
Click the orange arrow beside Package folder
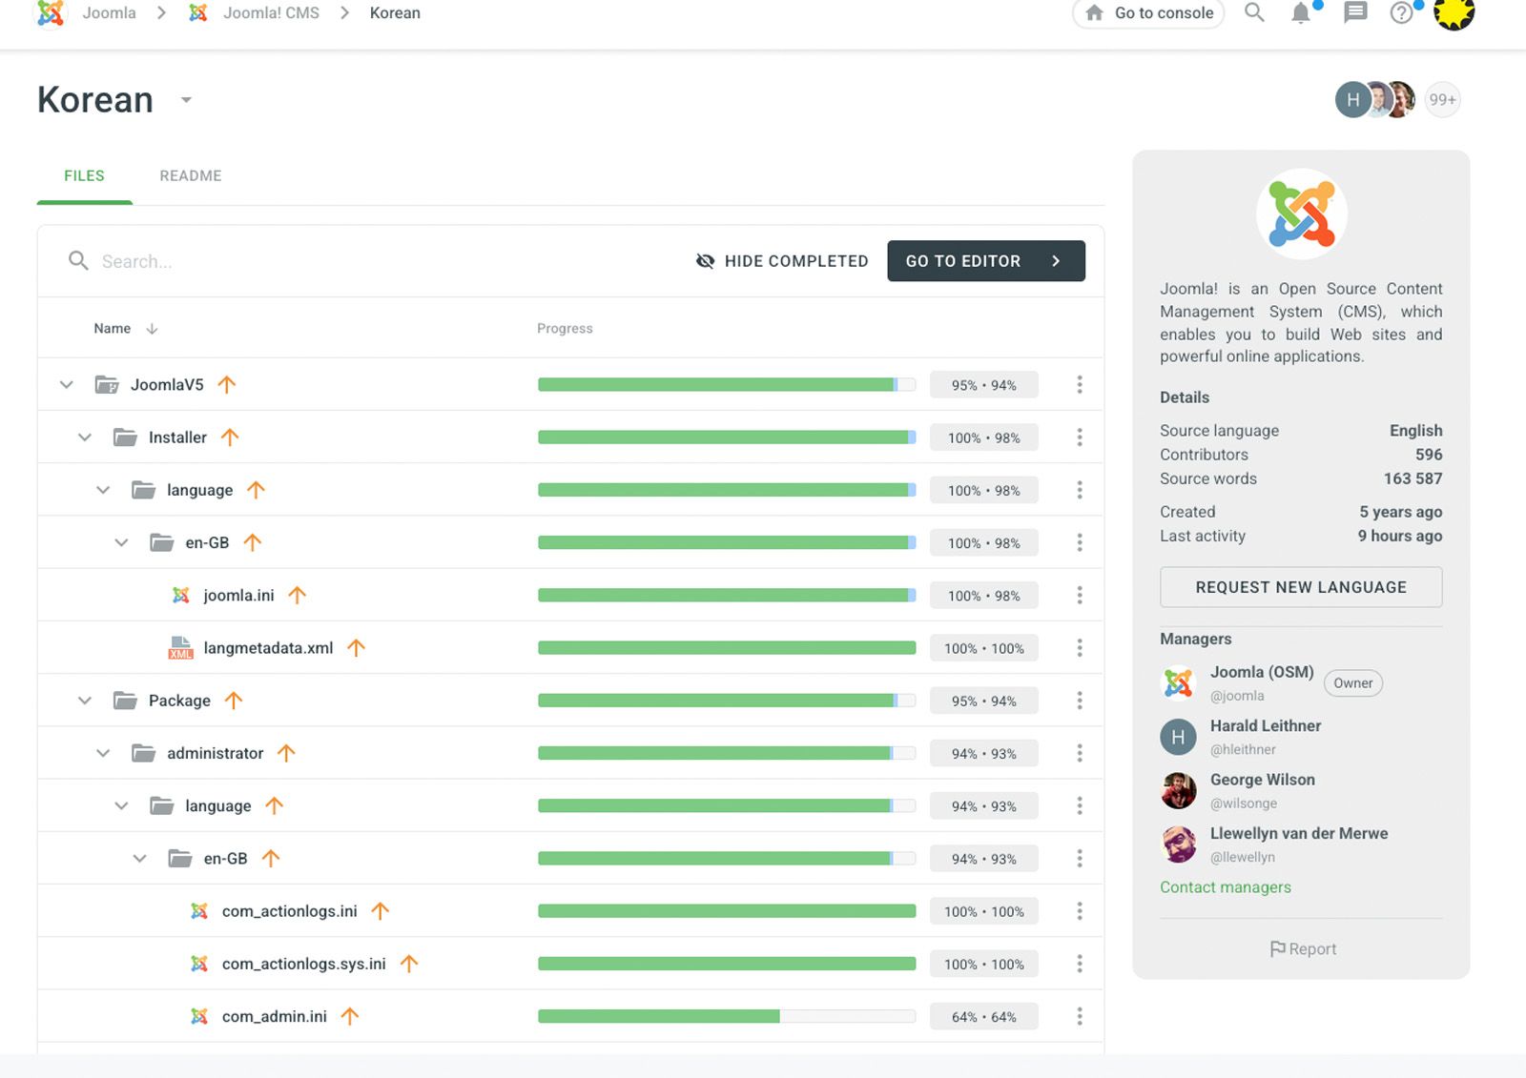click(x=233, y=701)
